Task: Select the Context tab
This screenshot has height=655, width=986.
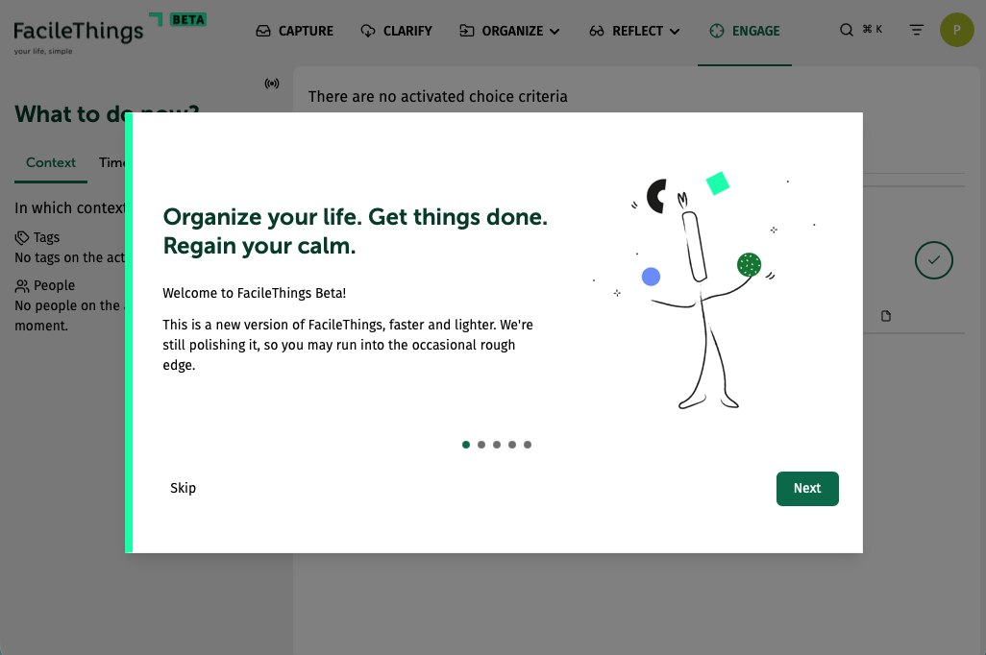Action: [51, 163]
